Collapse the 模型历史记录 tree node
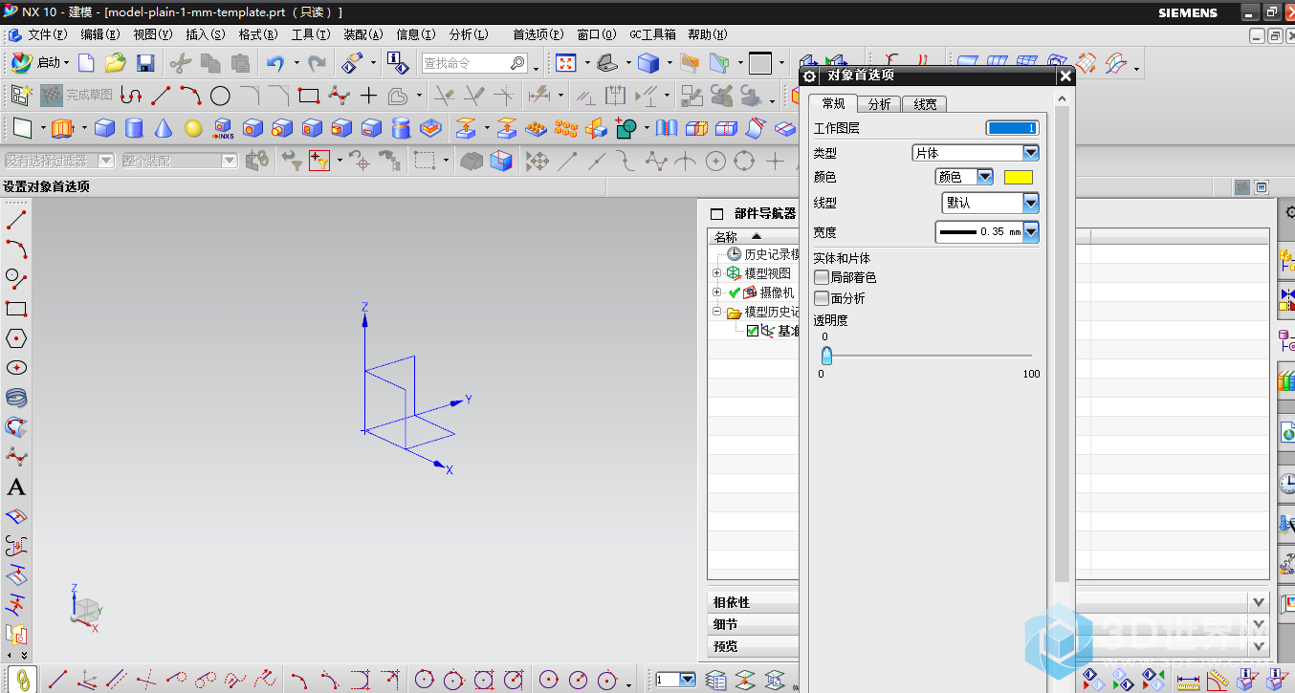Screen dimensions: 1295x693 [x=716, y=312]
